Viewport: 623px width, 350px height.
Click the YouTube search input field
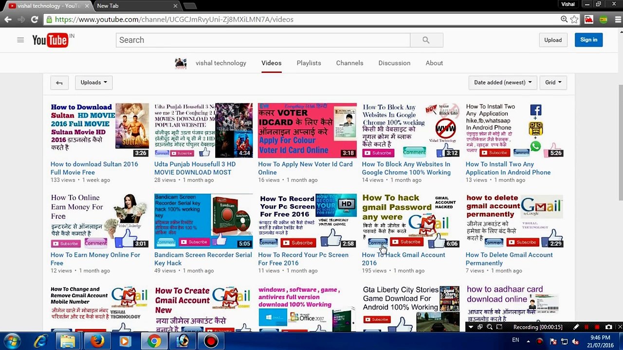[263, 40]
